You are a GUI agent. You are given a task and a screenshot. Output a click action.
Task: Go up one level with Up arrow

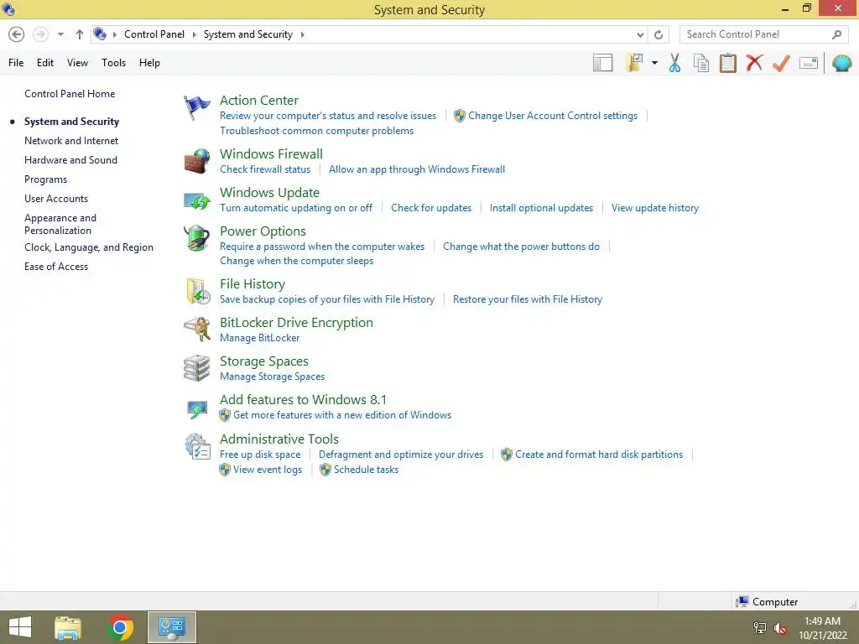80,34
